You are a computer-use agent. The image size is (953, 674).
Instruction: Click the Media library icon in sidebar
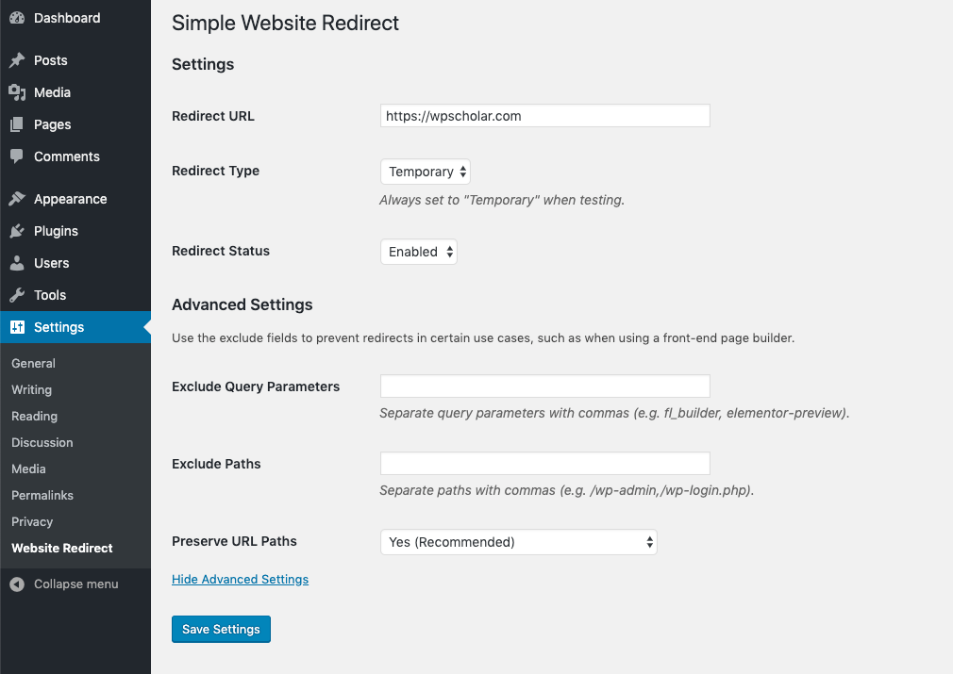(17, 92)
